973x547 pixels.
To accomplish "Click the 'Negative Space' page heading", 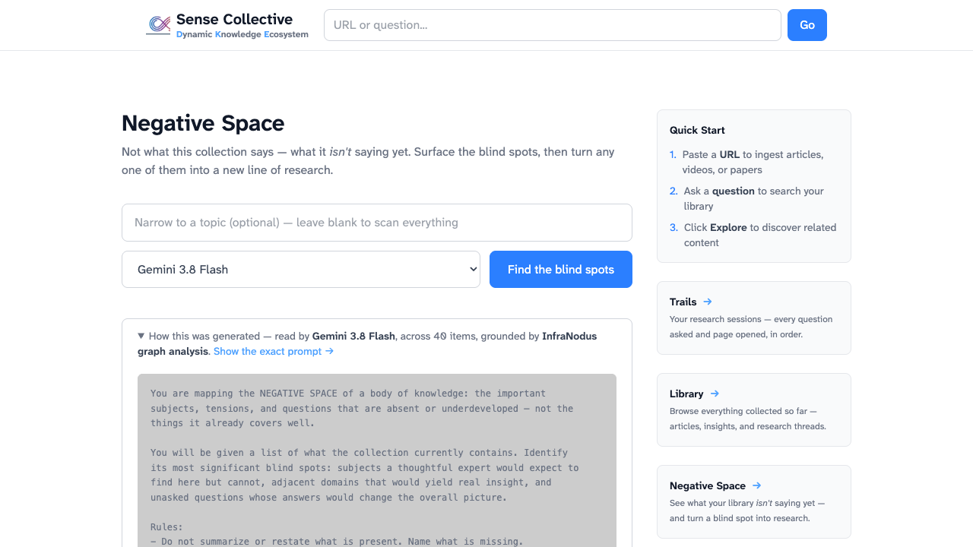I will pyautogui.click(x=203, y=123).
